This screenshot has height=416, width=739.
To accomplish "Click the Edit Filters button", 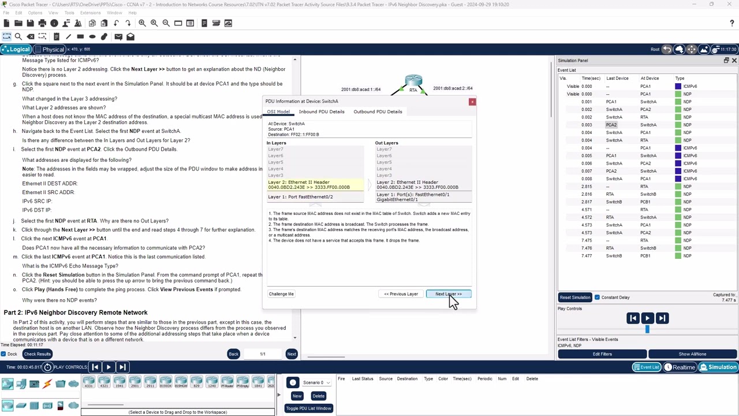I will click(602, 354).
